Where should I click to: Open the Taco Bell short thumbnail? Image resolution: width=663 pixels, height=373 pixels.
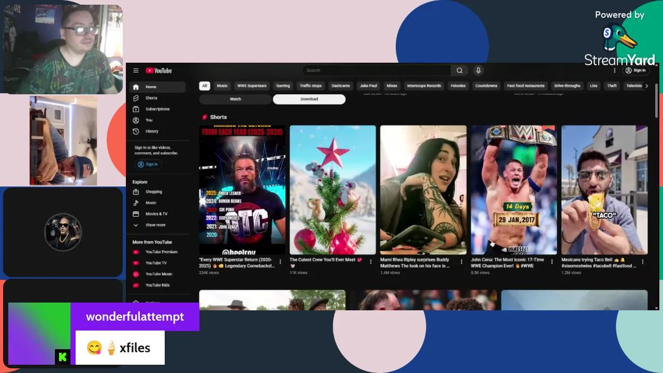click(x=604, y=190)
